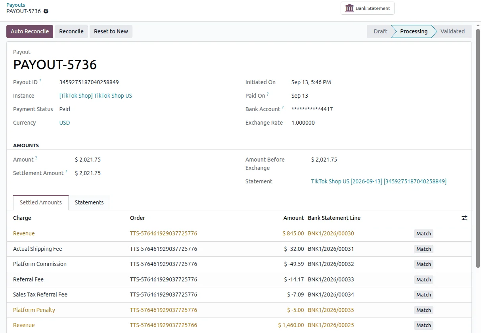Screen dimensions: 481x333
Task: Click the Platform Penalty charge cell
Action: [34, 310]
